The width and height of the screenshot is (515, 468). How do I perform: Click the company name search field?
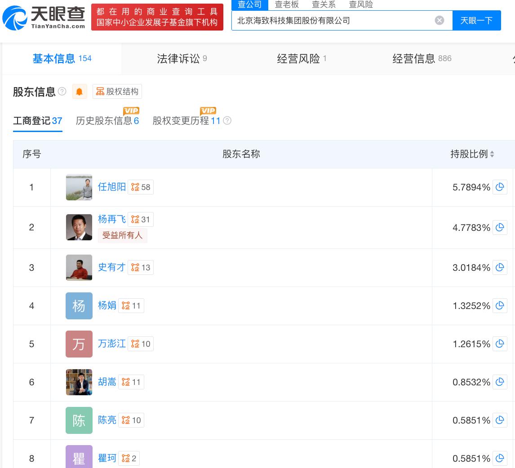333,20
